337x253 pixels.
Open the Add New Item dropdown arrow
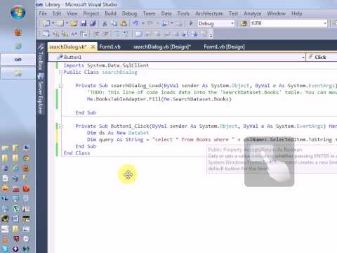pos(67,23)
